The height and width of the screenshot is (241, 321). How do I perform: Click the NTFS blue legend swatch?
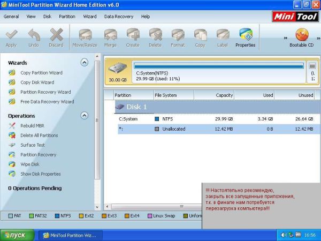pos(57,216)
